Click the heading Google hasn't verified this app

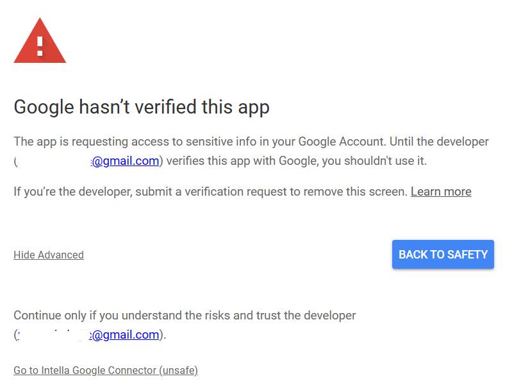pyautogui.click(x=142, y=107)
